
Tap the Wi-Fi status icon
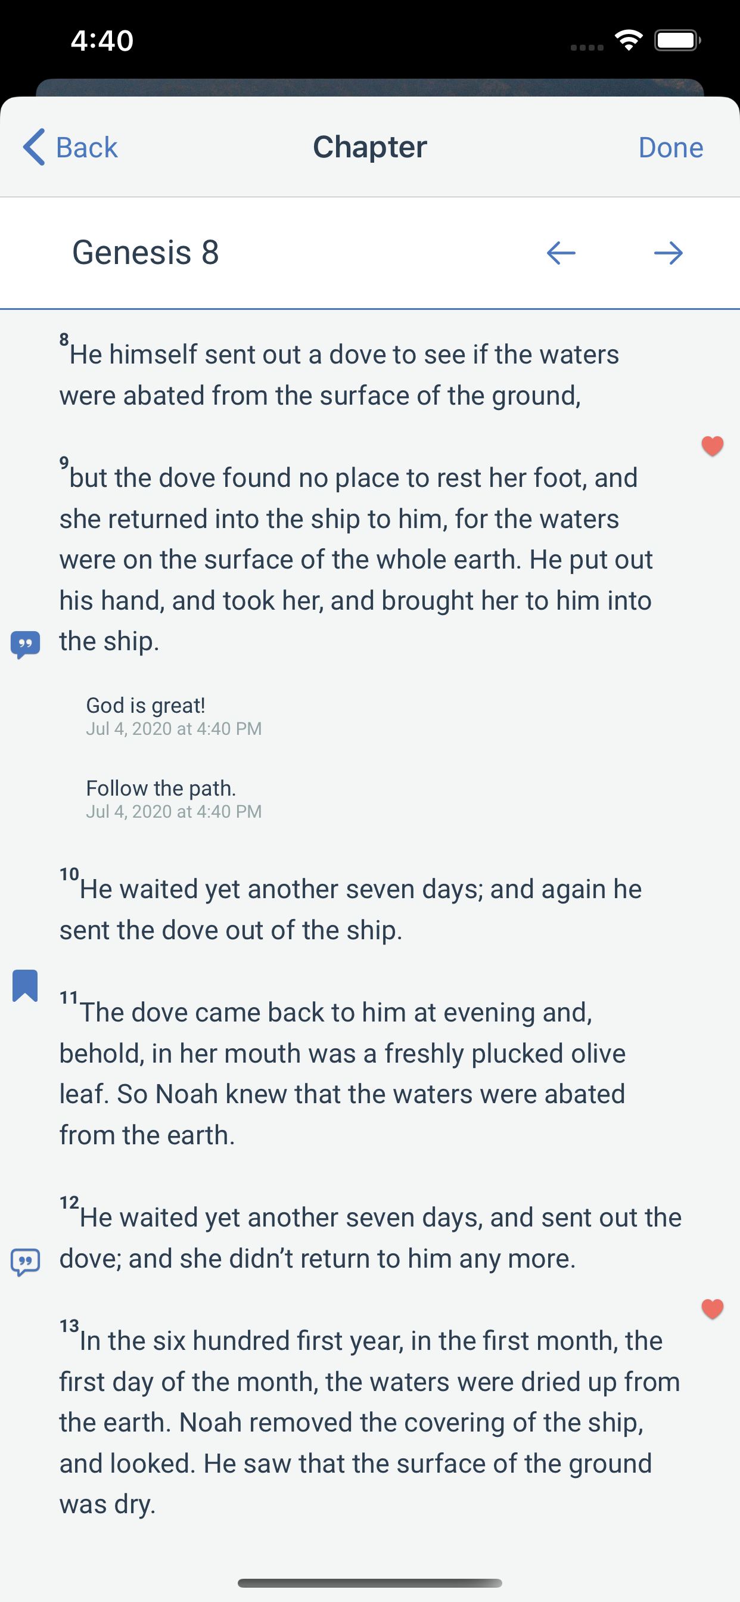[628, 41]
